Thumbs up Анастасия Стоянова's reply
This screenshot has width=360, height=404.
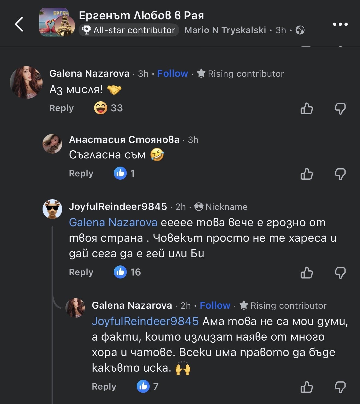click(307, 174)
